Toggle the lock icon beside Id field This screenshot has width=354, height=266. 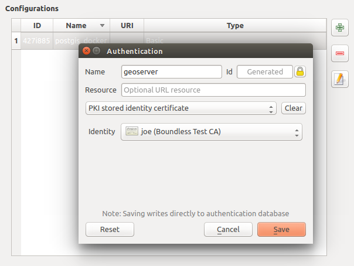click(300, 72)
